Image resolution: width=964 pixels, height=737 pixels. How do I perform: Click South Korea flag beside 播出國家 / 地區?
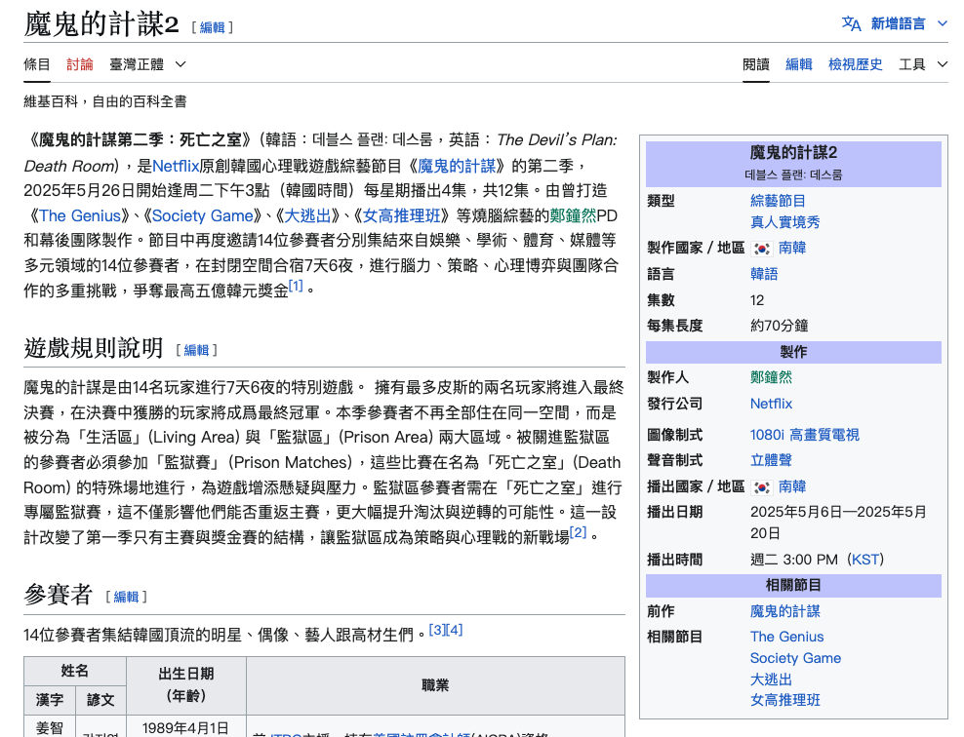(x=762, y=487)
